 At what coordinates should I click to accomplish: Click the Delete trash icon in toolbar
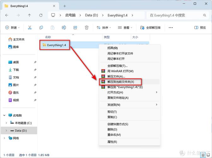coord(86,28)
